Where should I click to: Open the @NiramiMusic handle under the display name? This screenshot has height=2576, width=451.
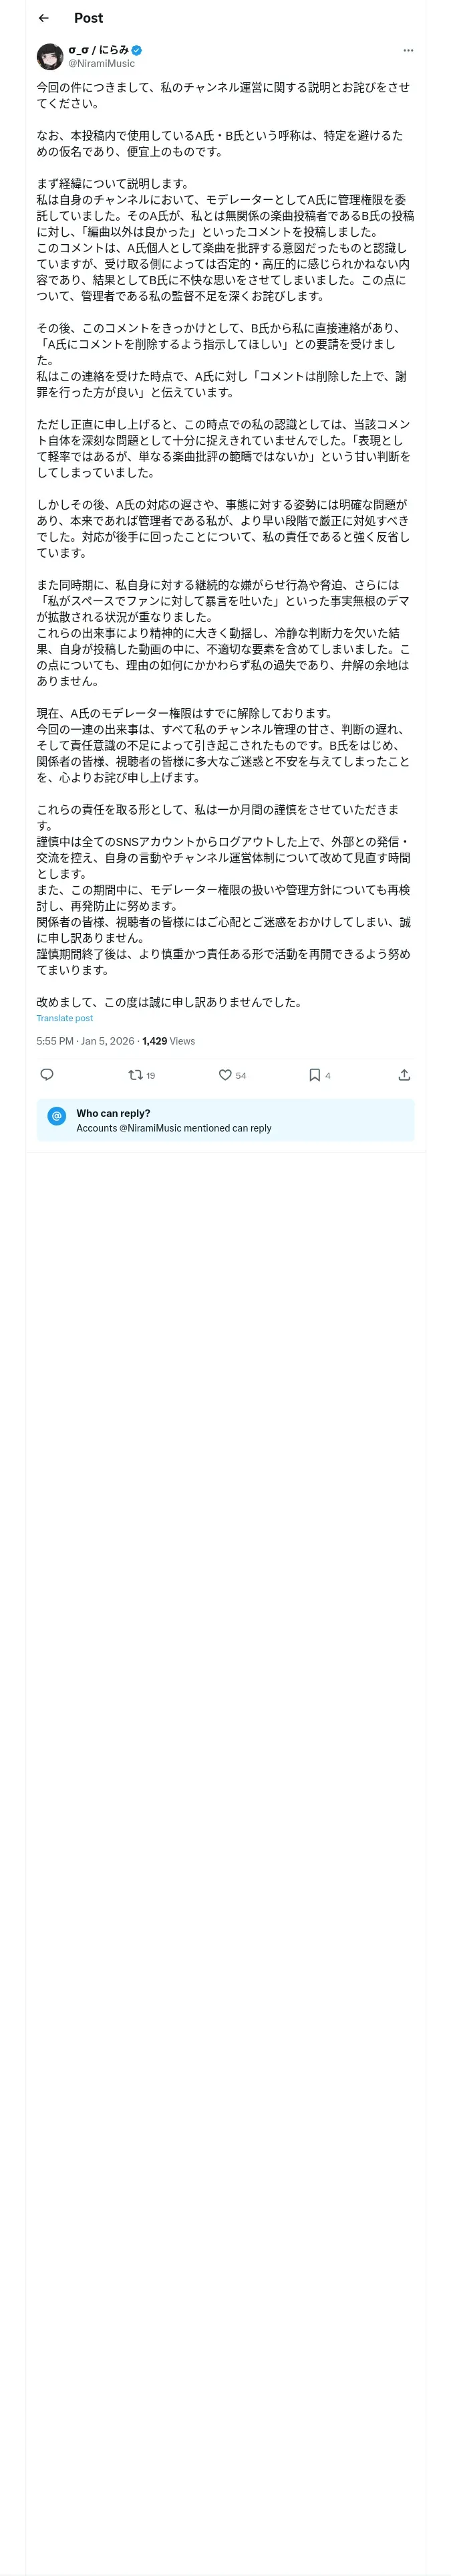pyautogui.click(x=101, y=63)
